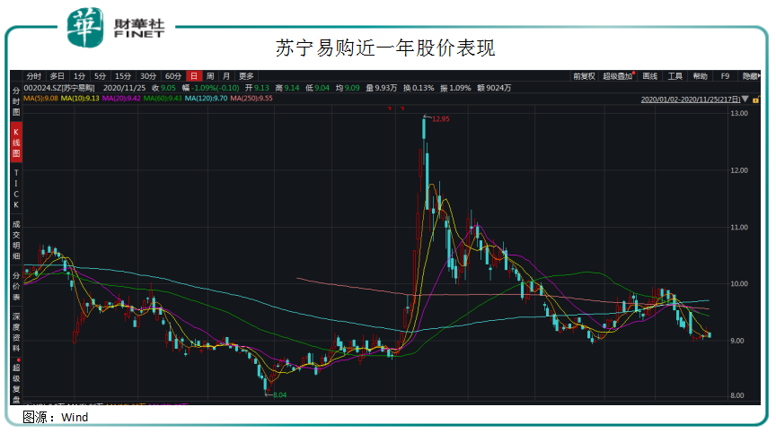Click the 10.00 price axis label

pos(739,283)
